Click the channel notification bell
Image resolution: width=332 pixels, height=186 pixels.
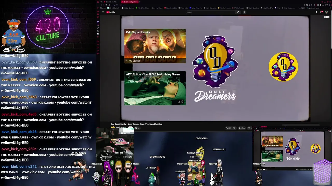point(136,128)
